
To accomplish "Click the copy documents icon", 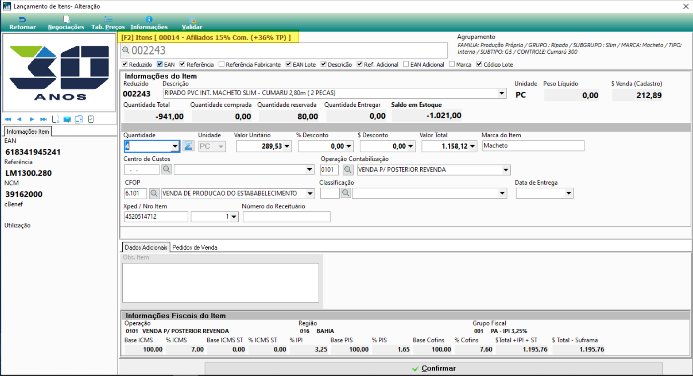I will coord(79,119).
